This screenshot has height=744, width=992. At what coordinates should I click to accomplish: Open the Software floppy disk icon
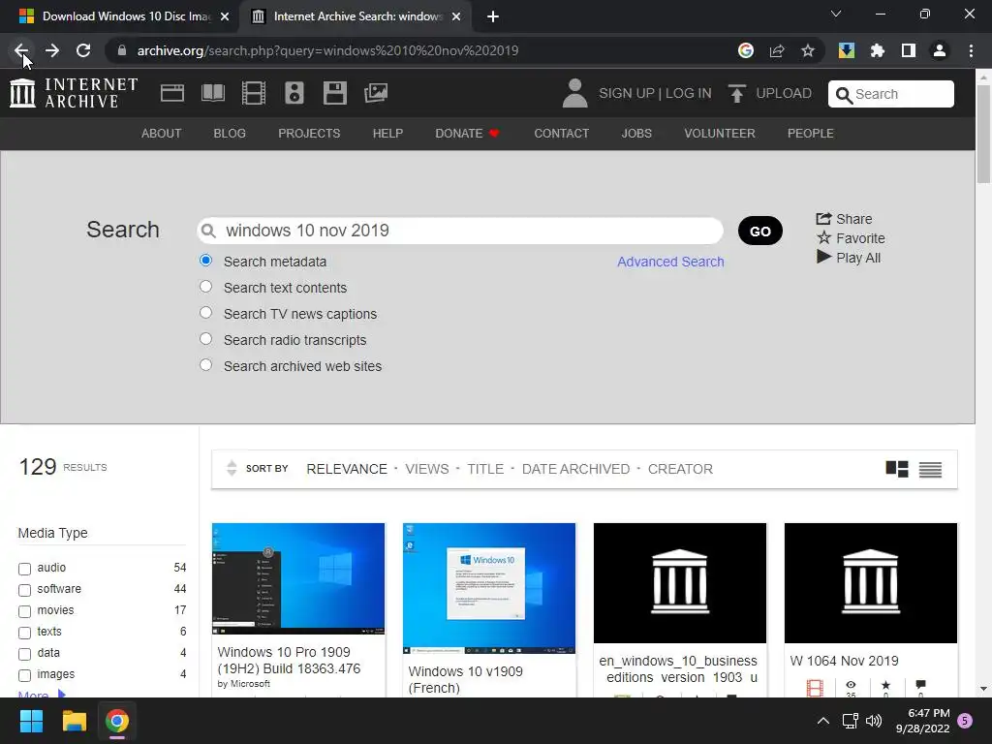[x=334, y=93]
